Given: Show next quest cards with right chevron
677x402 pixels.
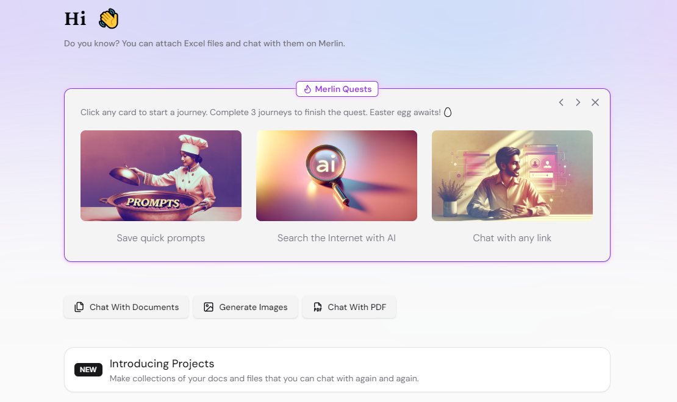Looking at the screenshot, I should click(578, 102).
